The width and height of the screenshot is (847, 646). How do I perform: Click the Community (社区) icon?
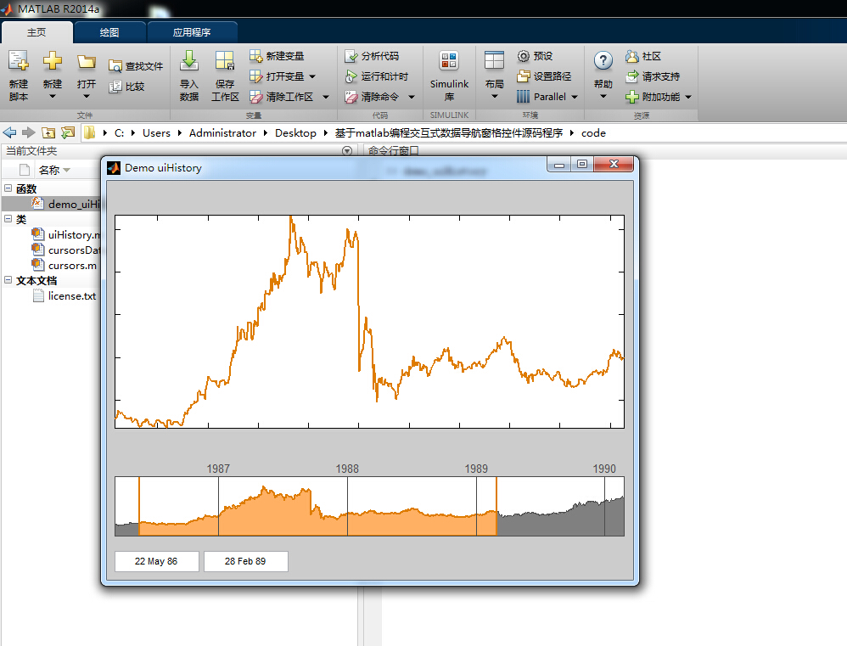pos(632,56)
